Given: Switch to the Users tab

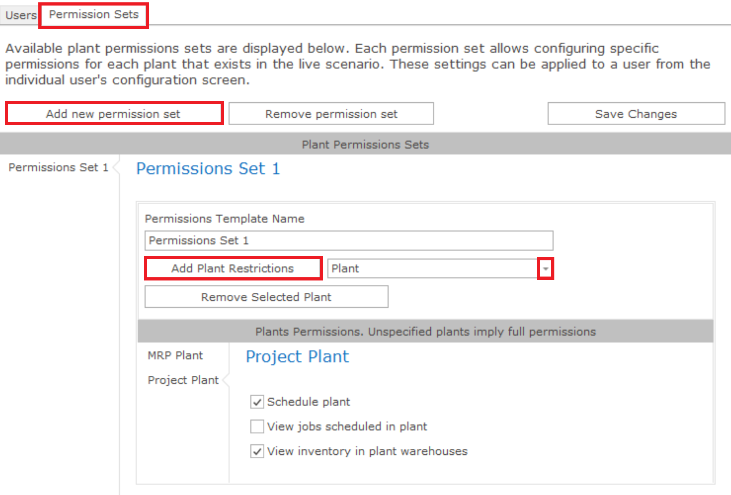Looking at the screenshot, I should [21, 15].
